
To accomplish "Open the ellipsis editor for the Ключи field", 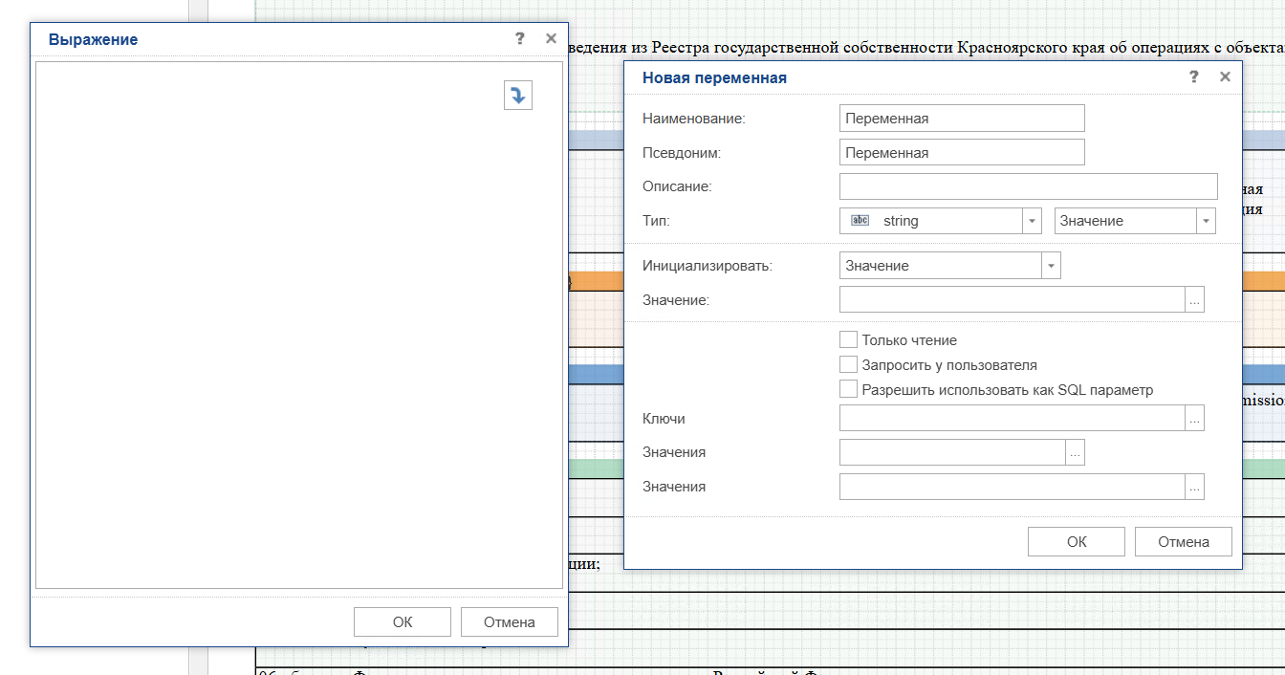I will (1194, 418).
